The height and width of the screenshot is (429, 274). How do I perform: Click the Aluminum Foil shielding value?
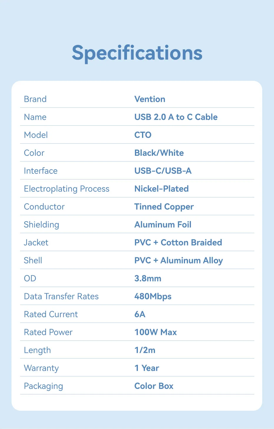[163, 225]
